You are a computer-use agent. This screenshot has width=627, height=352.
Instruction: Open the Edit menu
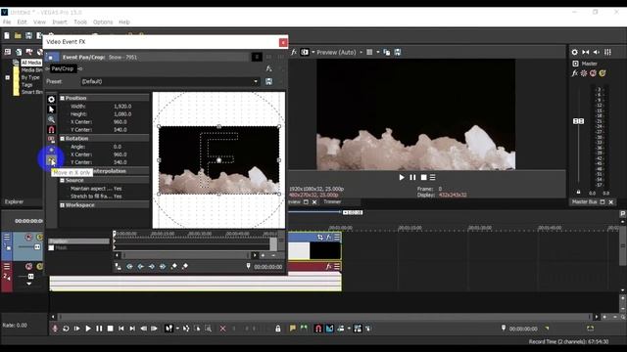pos(22,22)
